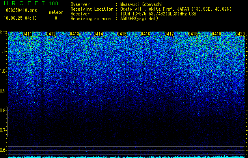Click the 0.7 frequency axis label

(3, 130)
